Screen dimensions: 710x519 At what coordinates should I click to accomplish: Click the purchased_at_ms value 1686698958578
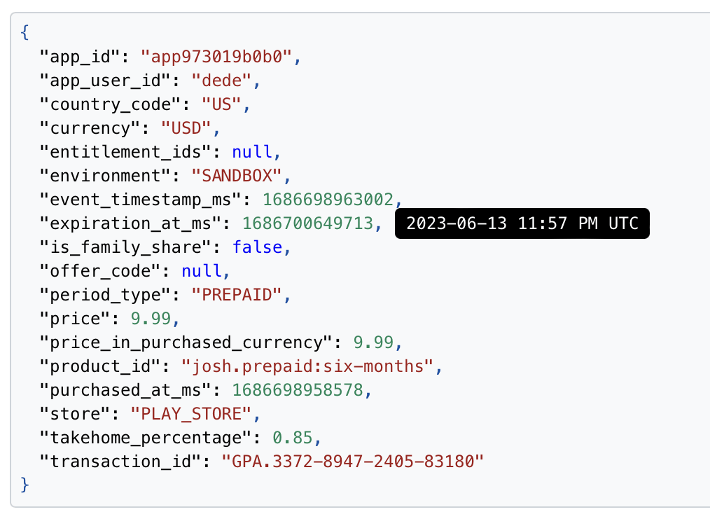click(298, 390)
